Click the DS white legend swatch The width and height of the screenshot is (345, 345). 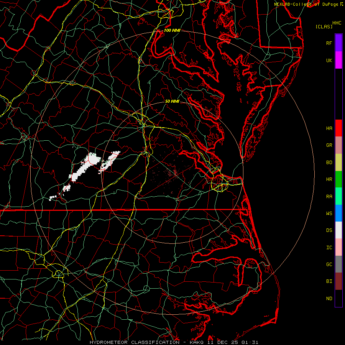tap(338, 230)
